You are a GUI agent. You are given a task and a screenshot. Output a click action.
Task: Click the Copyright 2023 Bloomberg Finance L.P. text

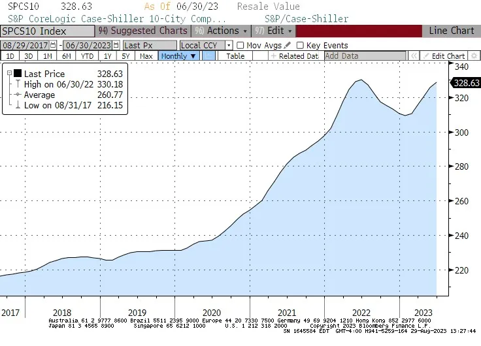[371, 326]
